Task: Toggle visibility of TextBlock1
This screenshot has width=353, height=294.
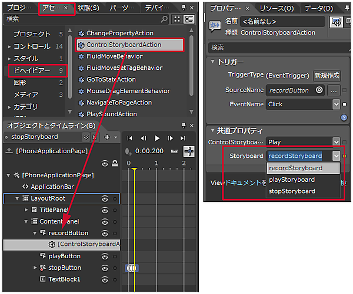Action: pos(105,279)
